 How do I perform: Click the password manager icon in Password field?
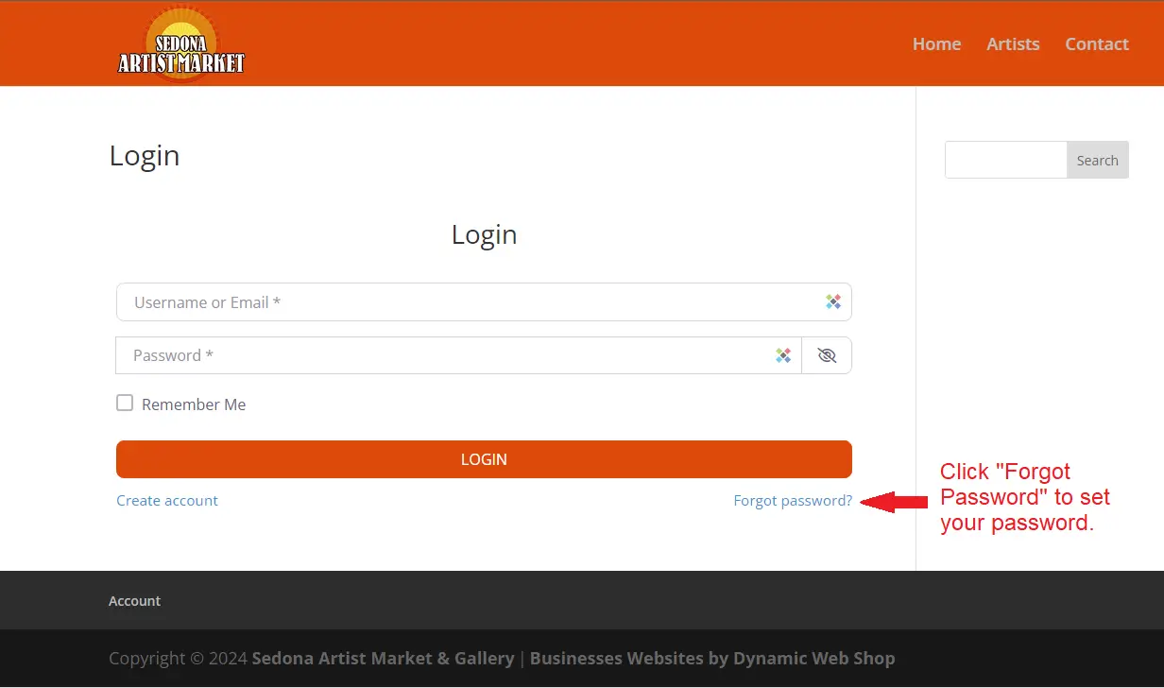click(782, 355)
